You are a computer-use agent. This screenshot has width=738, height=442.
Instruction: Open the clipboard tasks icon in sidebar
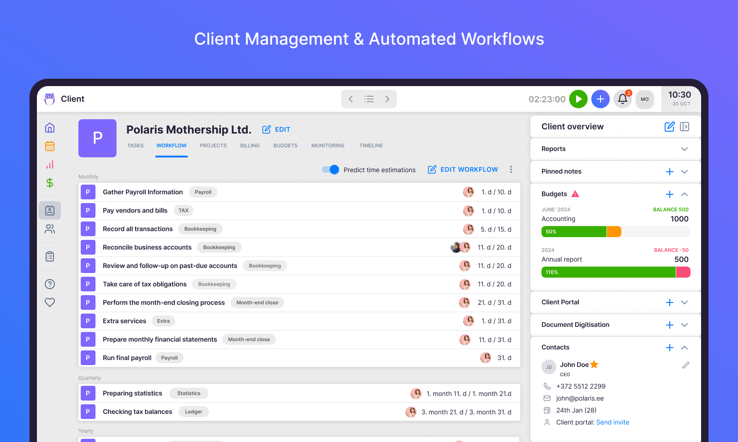click(x=49, y=256)
